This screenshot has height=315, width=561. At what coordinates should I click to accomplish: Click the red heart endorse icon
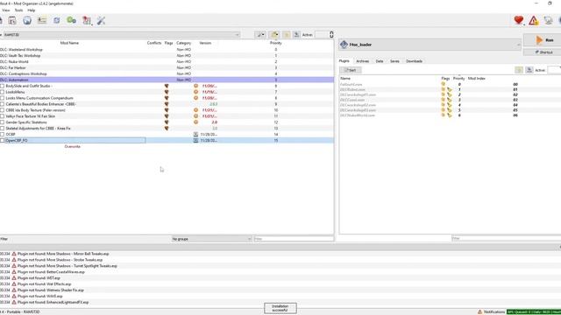click(518, 20)
